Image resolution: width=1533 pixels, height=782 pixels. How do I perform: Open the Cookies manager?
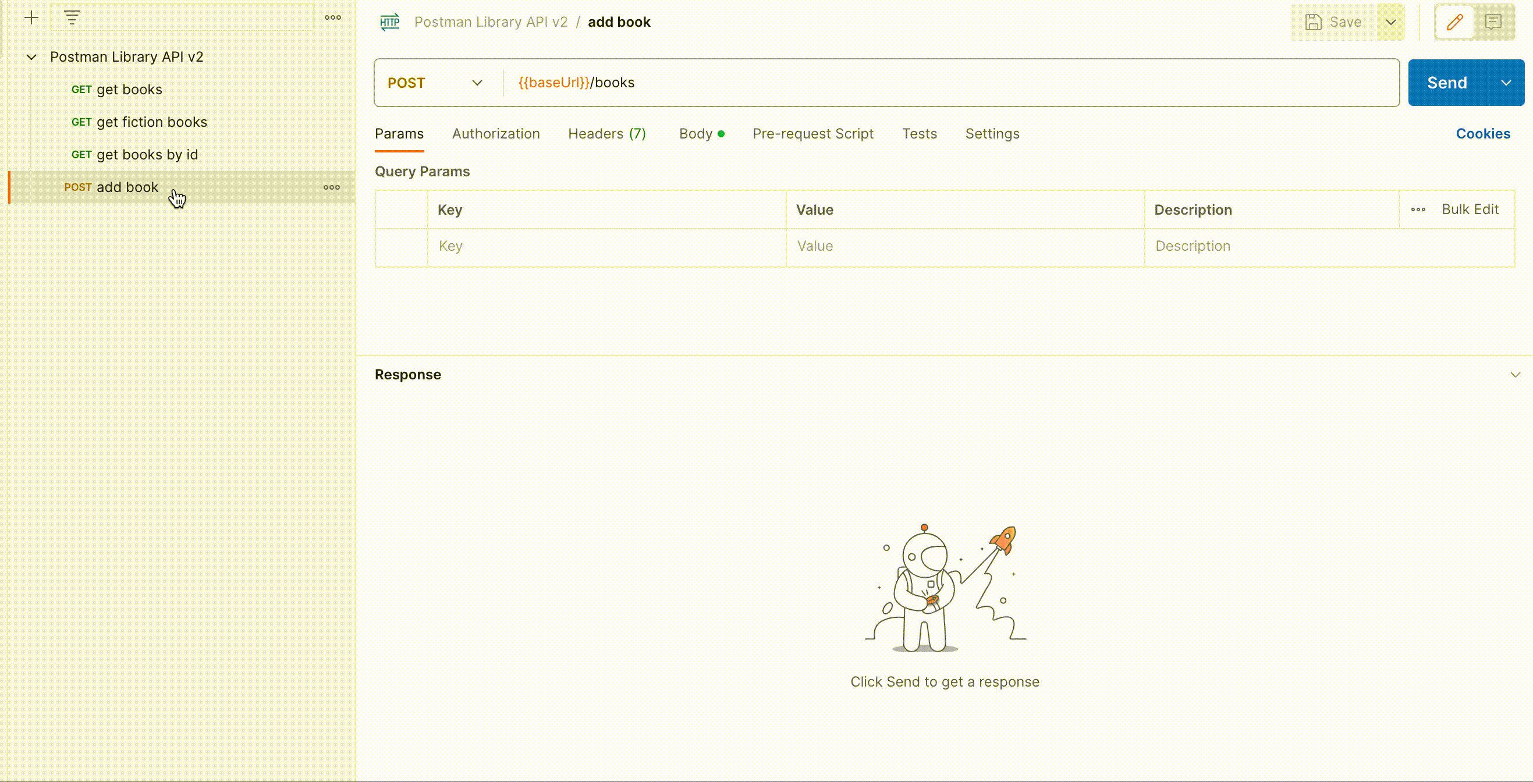click(x=1483, y=133)
